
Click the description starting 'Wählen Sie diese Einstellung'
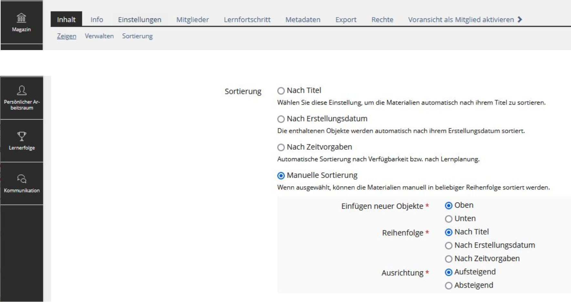click(411, 102)
